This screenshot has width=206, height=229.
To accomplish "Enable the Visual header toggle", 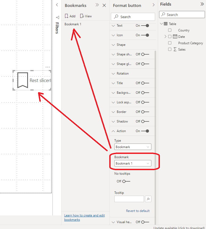I will click(x=145, y=222).
